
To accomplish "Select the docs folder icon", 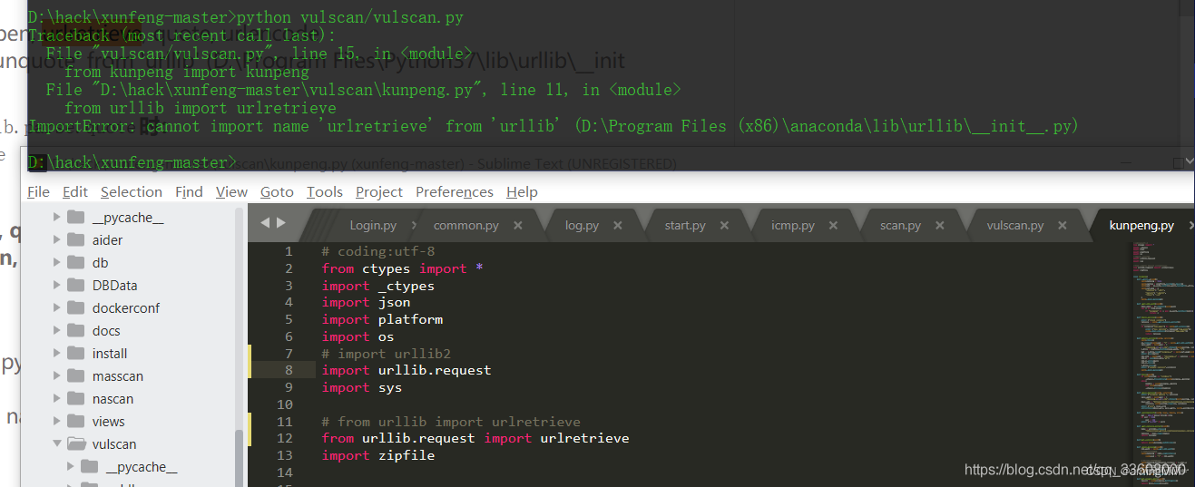I will (x=76, y=331).
